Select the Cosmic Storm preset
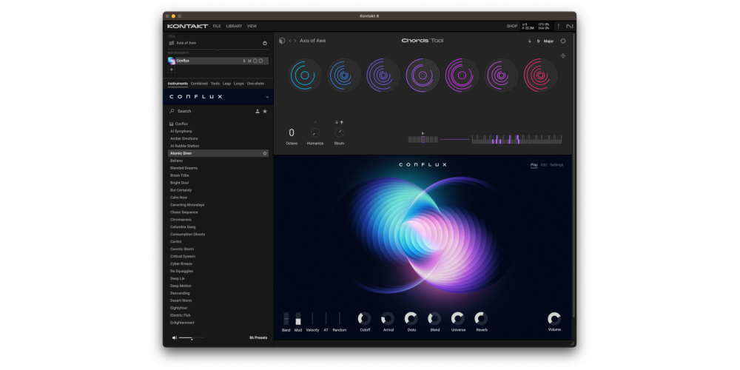This screenshot has width=740, height=370. point(182,249)
